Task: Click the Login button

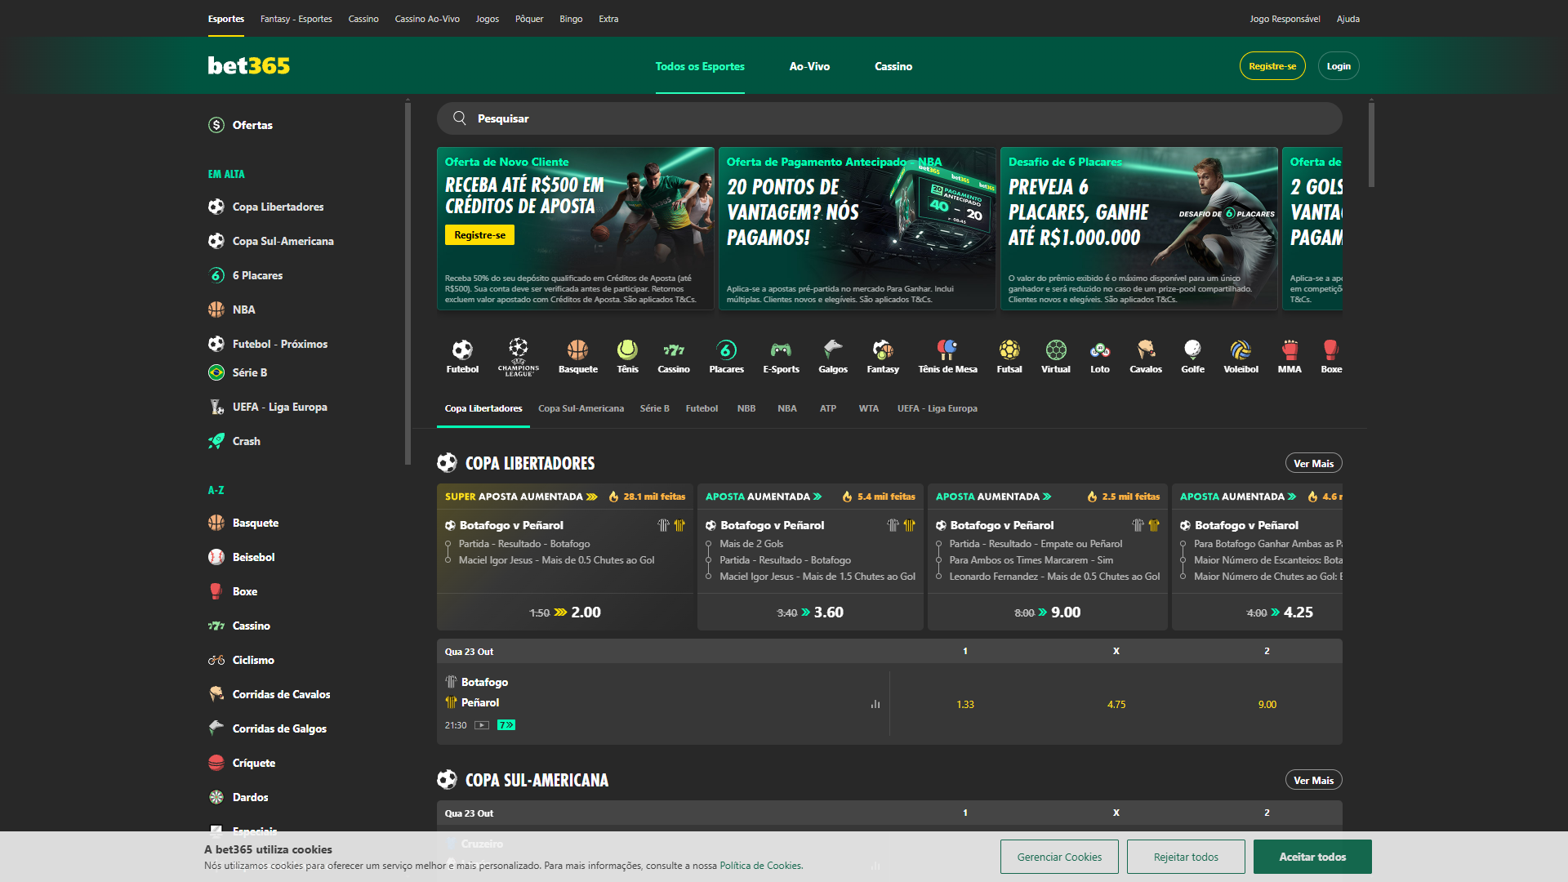Action: (1339, 66)
